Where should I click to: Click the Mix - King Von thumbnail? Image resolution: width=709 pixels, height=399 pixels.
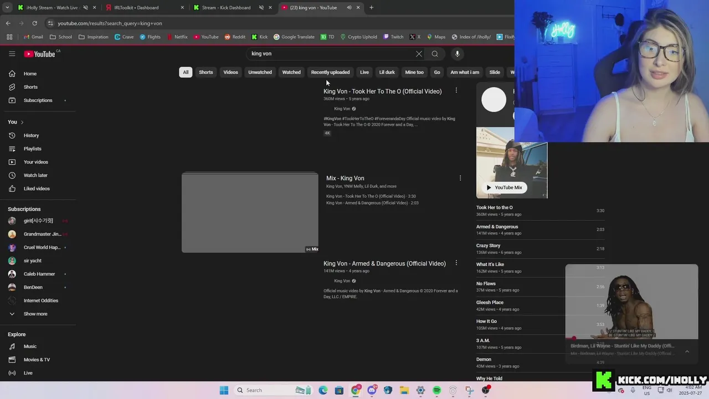[250, 212]
